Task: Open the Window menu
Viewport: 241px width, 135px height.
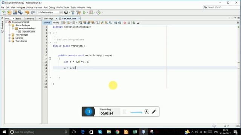Action: point(81,7)
